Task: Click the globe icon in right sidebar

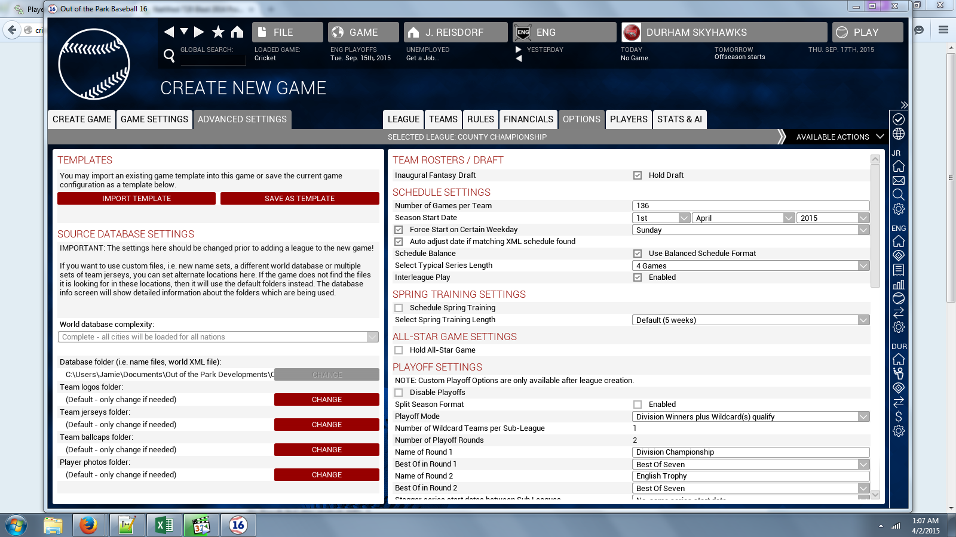Action: pos(899,134)
